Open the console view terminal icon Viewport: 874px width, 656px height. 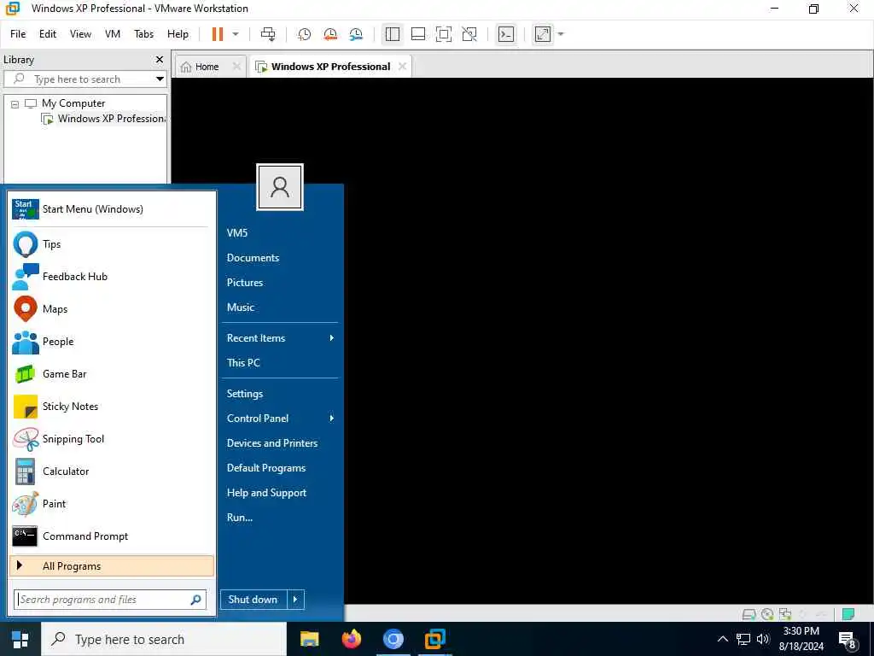point(506,34)
